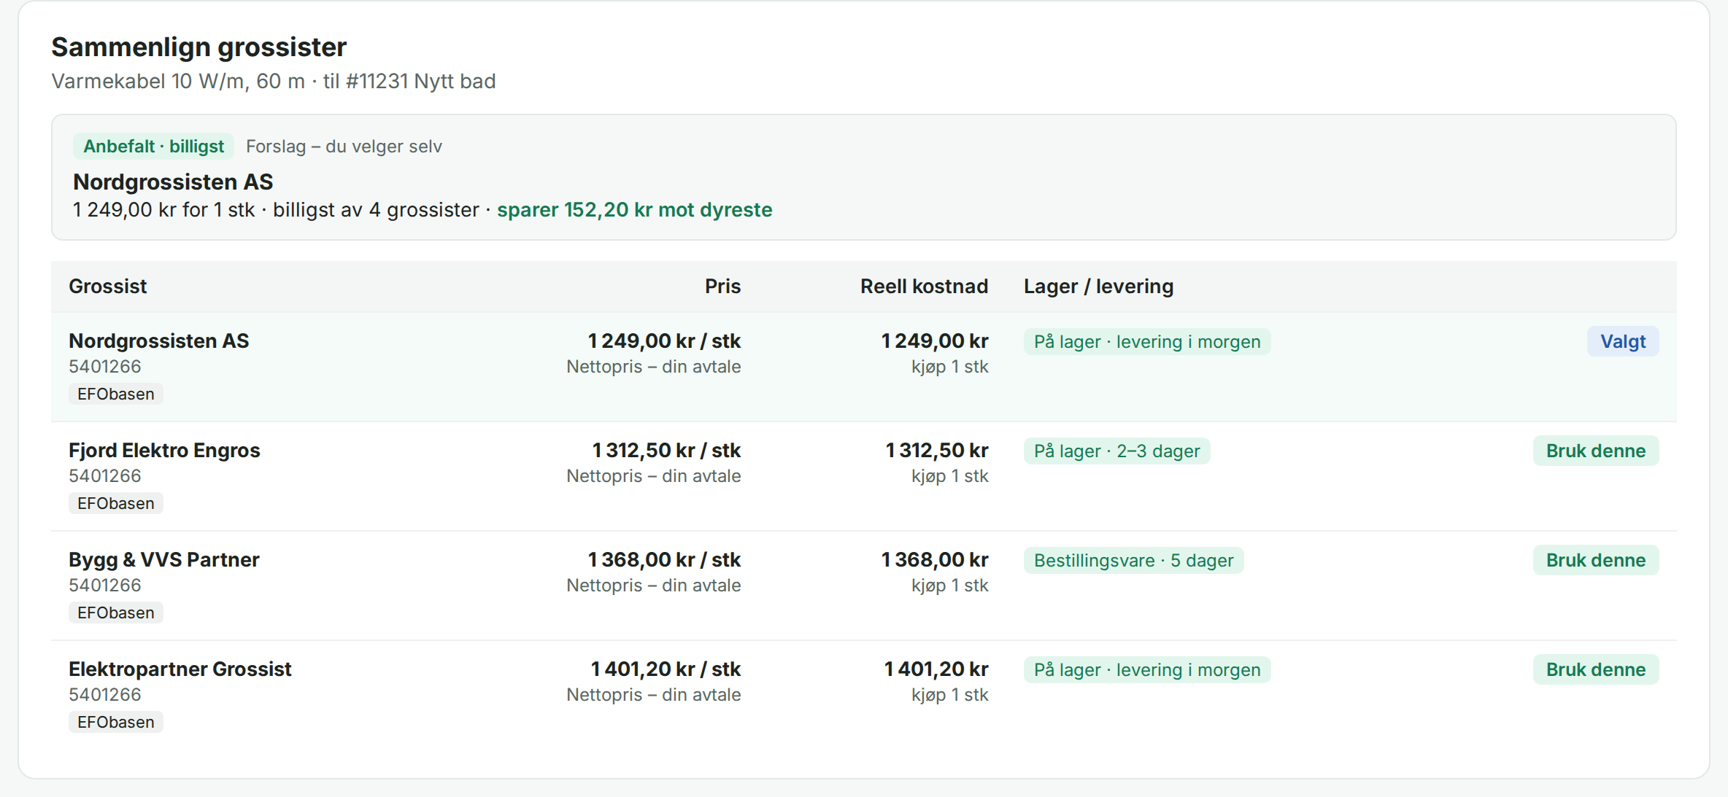
Task: Click the price 1 249,00 kr / stk
Action: (x=664, y=341)
